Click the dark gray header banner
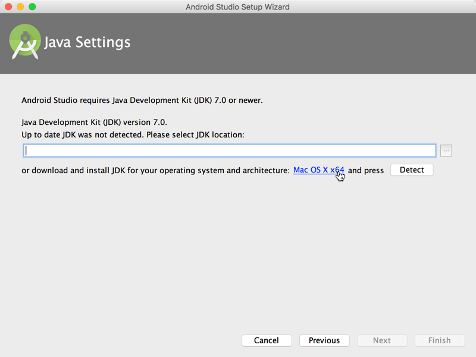476x357 pixels. (x=297, y=44)
